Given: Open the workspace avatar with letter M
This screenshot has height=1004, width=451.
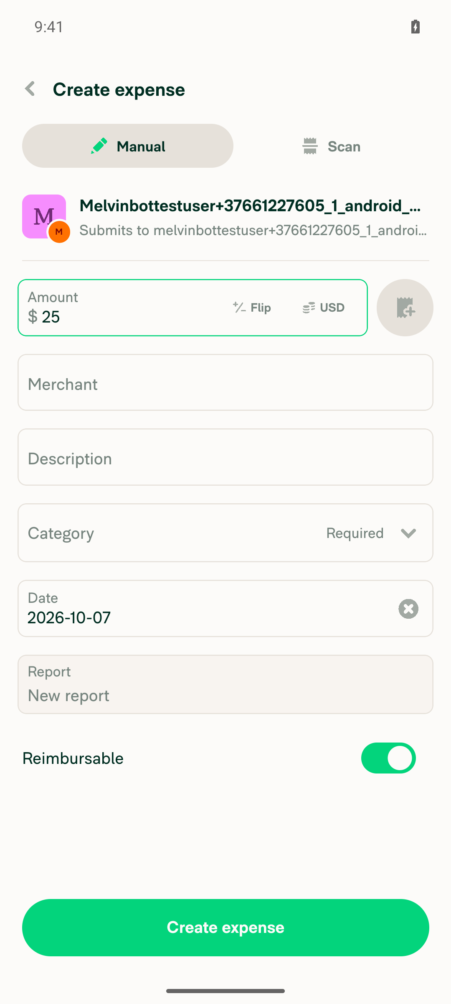Looking at the screenshot, I should pos(44,216).
